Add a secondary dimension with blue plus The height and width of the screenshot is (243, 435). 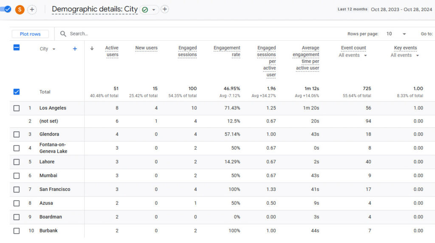75,49
